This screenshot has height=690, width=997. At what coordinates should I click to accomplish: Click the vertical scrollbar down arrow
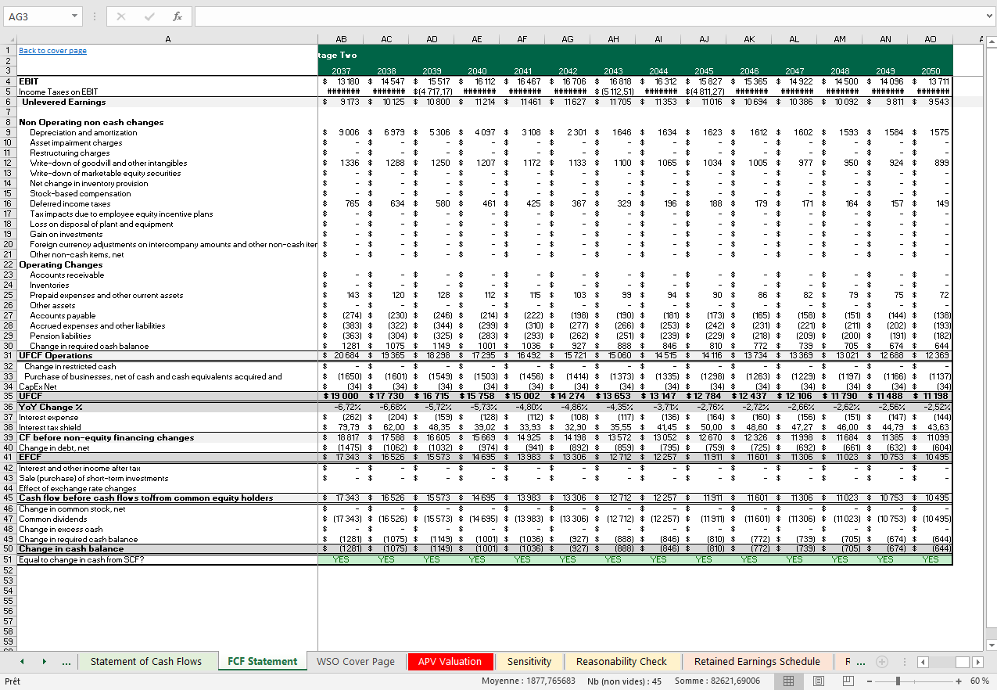991,645
